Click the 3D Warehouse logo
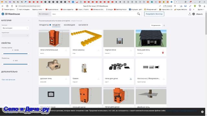 pos(11,14)
